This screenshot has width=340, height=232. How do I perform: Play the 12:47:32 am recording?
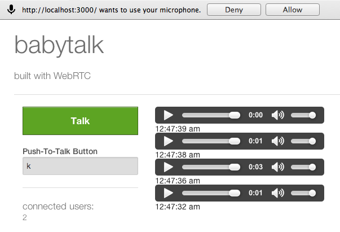(168, 193)
